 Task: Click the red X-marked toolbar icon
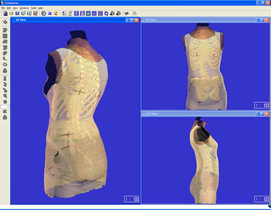pyautogui.click(x=35, y=14)
